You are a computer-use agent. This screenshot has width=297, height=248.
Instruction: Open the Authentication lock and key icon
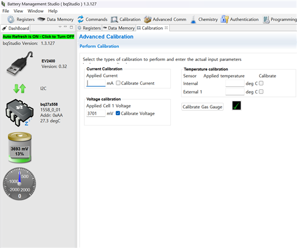[x=225, y=19]
